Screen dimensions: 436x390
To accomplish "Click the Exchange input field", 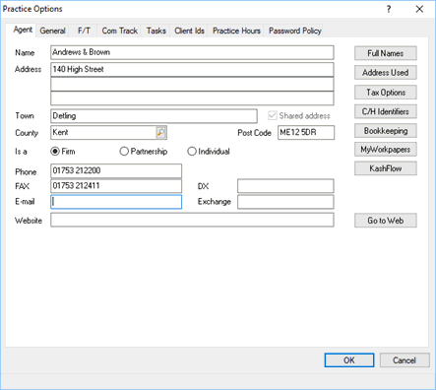I will [x=285, y=202].
